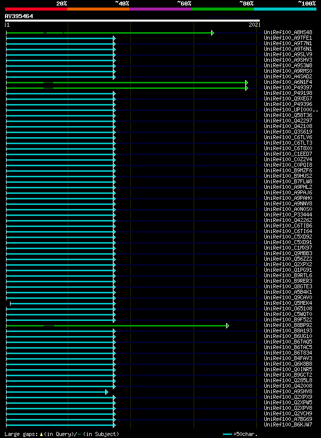This screenshot has height=438, width=321.
Task: Click the UniRef100_B9MZF6 hit name
Action: (288, 171)
